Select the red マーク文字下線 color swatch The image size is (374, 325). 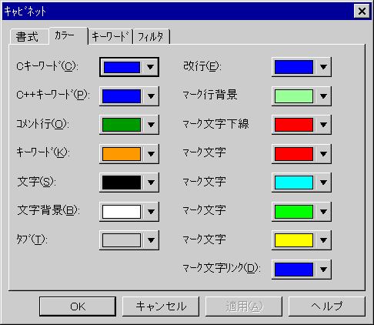click(294, 125)
